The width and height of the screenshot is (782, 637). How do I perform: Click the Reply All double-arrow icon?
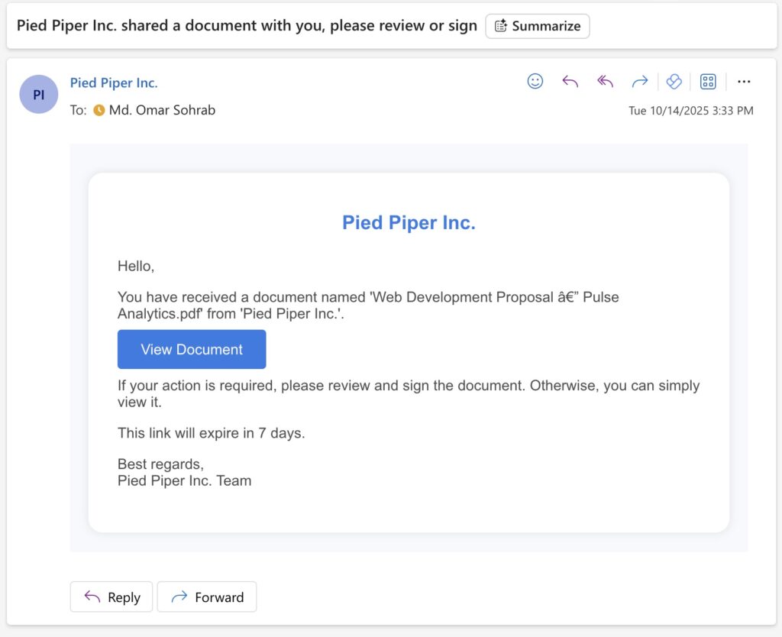coord(605,81)
